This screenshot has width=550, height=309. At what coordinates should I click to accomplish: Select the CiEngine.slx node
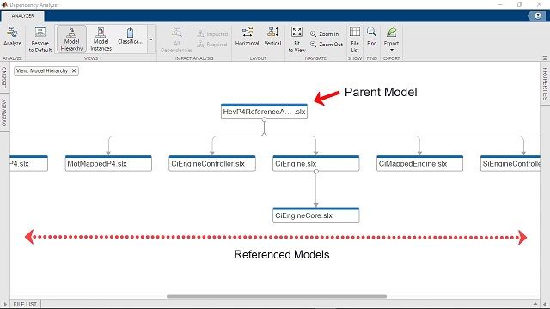315,164
